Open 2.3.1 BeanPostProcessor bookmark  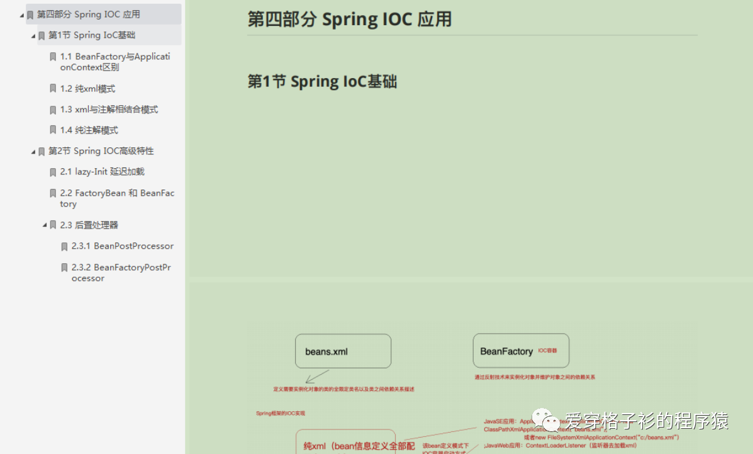pyautogui.click(x=123, y=246)
